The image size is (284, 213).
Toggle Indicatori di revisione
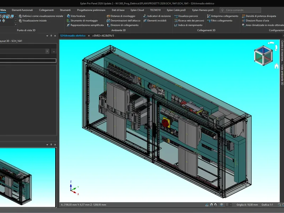pos(157,16)
